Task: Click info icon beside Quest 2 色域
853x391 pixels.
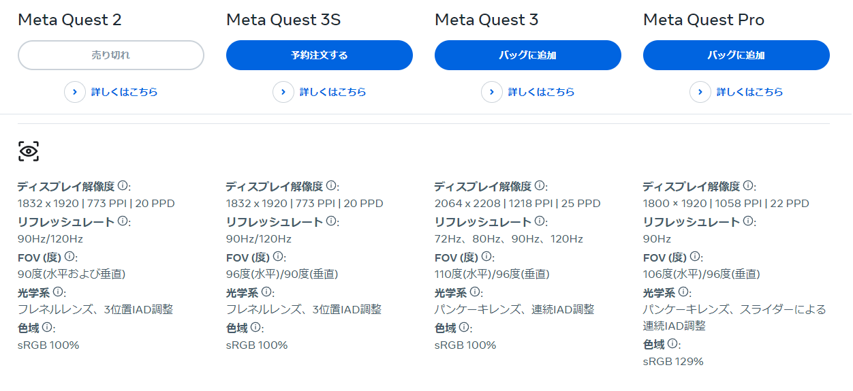Action: (47, 327)
